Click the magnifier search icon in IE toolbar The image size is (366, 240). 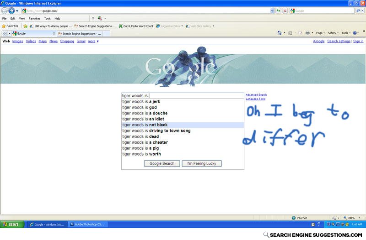[358, 10]
